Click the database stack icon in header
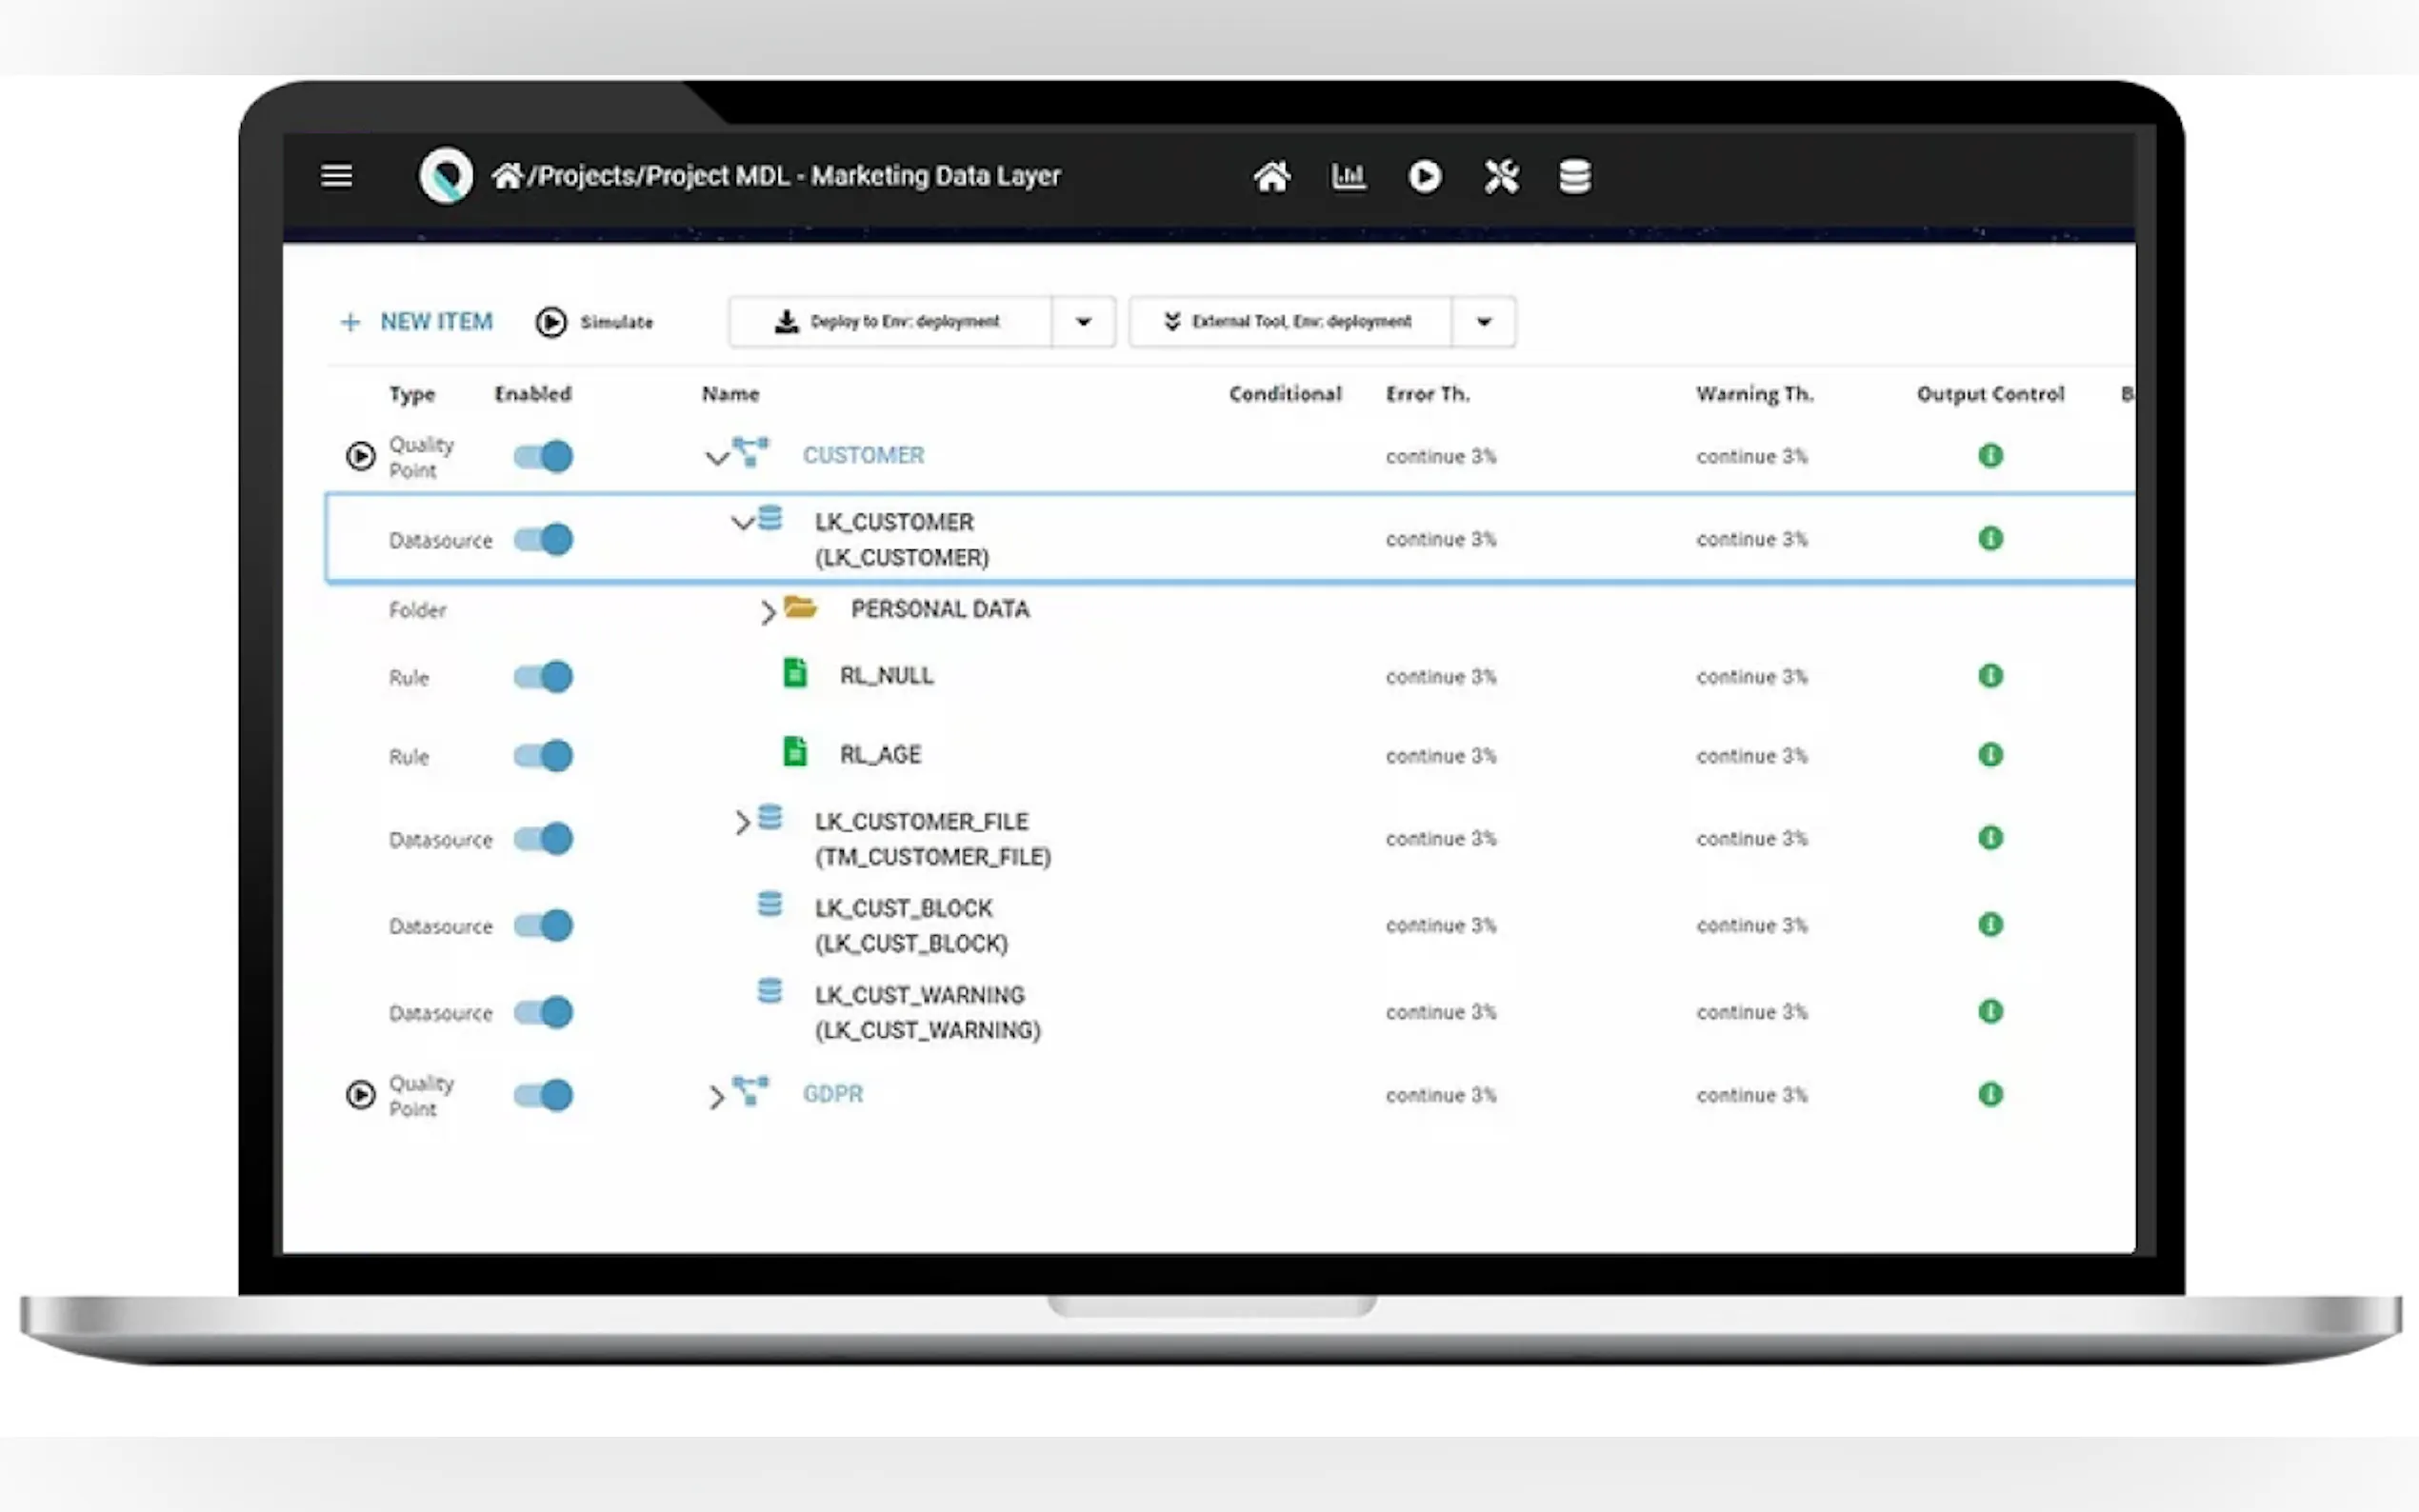Viewport: 2419px width, 1512px height. pyautogui.click(x=1574, y=177)
